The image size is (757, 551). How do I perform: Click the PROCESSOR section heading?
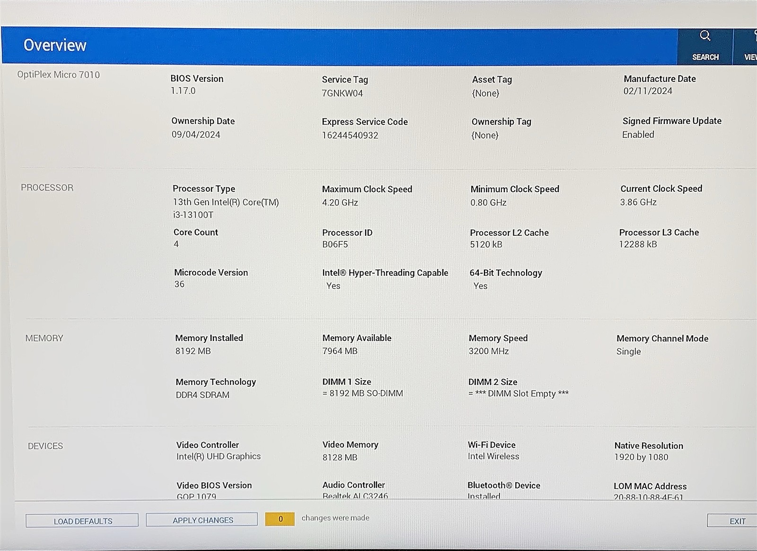coord(47,188)
